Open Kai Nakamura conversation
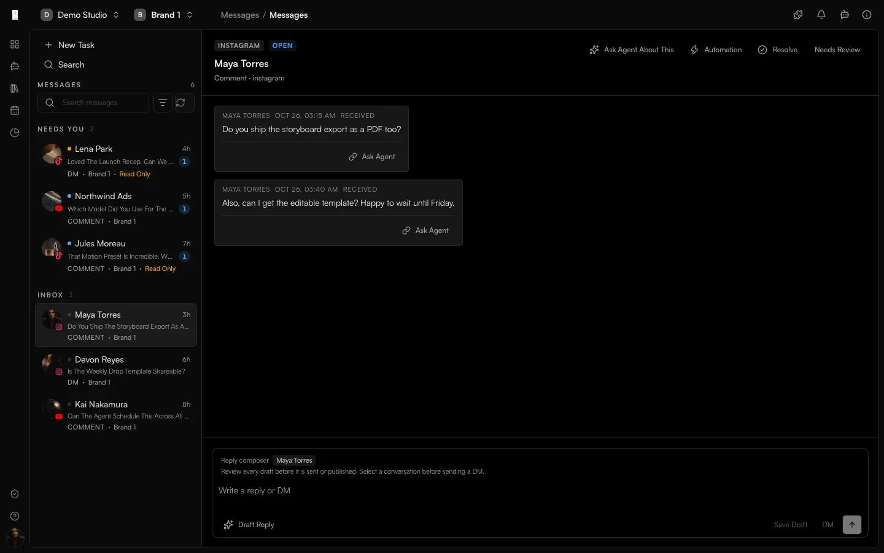This screenshot has height=553, width=884. (x=116, y=415)
